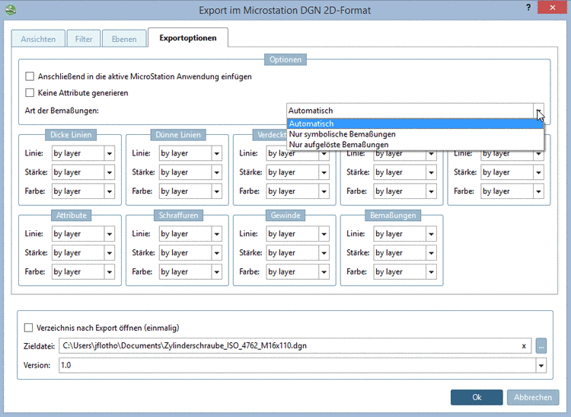Click the browse button next to Zieldatei
The width and height of the screenshot is (571, 417).
tap(541, 346)
